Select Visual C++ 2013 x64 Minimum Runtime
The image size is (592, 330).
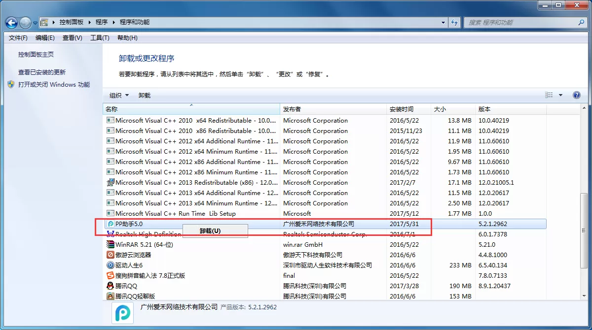pyautogui.click(x=197, y=203)
